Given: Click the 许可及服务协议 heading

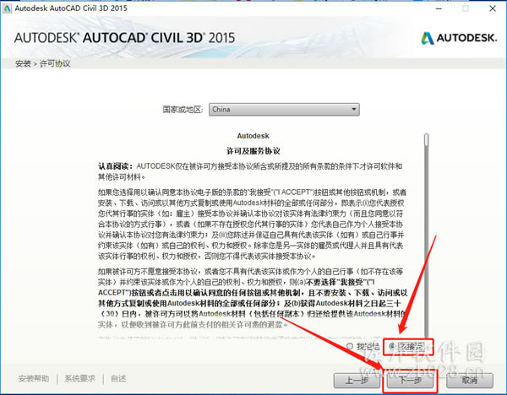Looking at the screenshot, I should (x=253, y=151).
